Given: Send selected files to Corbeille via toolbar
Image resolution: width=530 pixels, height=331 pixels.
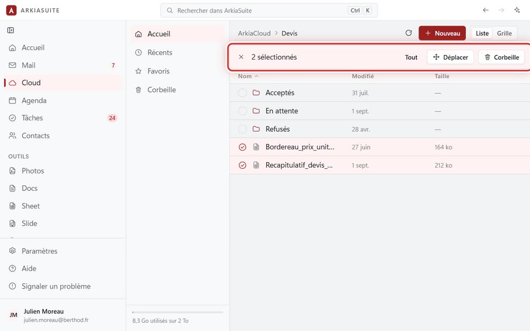Looking at the screenshot, I should tap(502, 57).
